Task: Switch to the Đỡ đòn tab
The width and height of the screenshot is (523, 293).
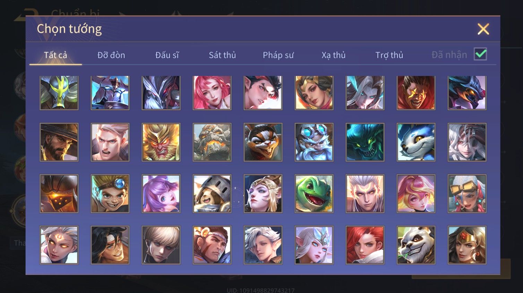Action: tap(111, 55)
